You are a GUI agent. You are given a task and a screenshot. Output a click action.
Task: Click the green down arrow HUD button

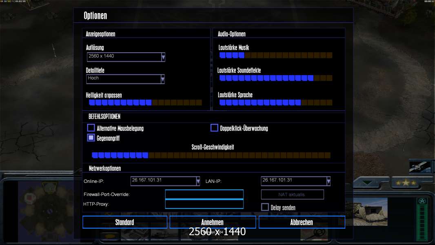[368, 183]
